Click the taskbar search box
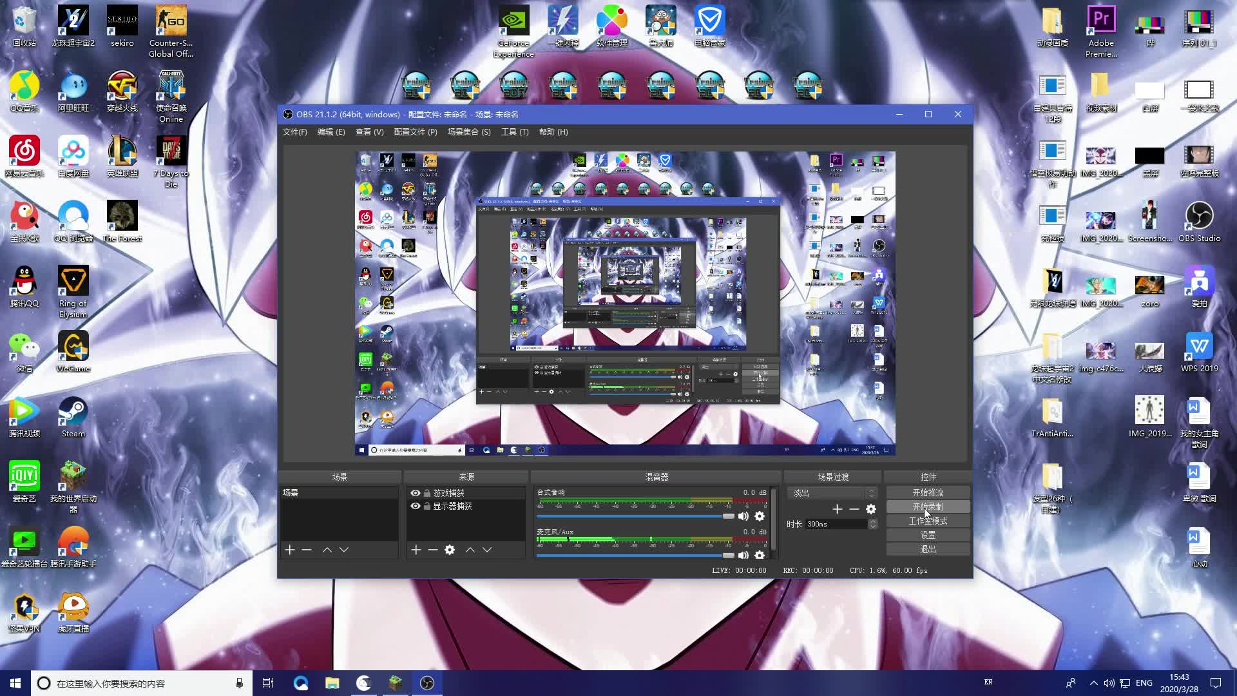This screenshot has height=696, width=1237. (x=142, y=683)
